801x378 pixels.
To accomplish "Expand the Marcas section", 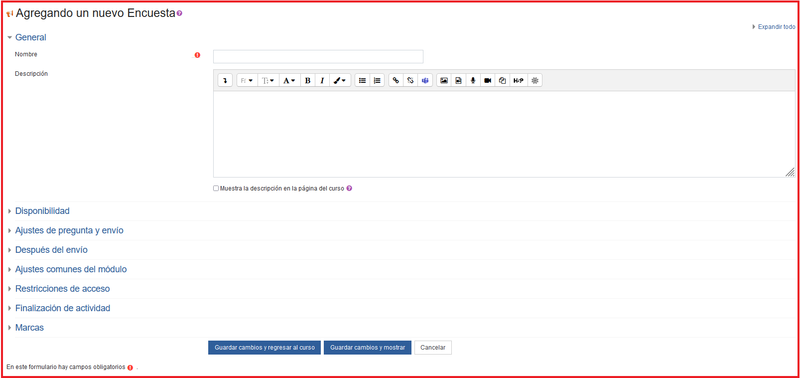I will click(x=29, y=328).
